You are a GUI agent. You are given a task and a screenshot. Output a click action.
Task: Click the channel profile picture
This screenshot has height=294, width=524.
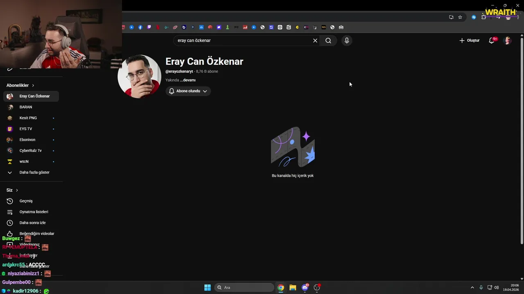pyautogui.click(x=140, y=76)
